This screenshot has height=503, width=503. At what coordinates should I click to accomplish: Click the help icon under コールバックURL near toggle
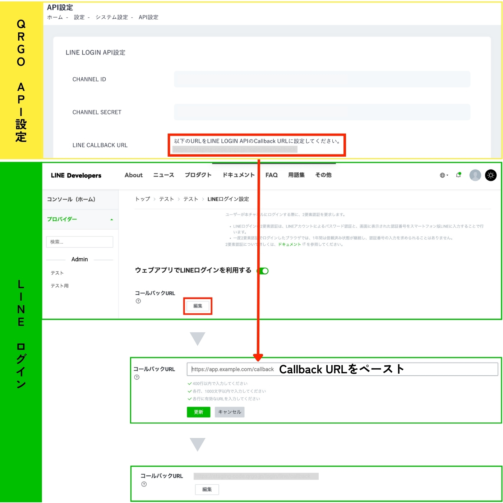click(x=138, y=301)
